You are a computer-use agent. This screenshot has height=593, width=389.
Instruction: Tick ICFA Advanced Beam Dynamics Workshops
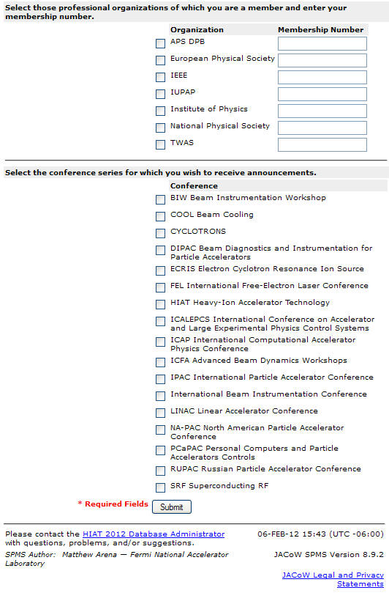[160, 362]
